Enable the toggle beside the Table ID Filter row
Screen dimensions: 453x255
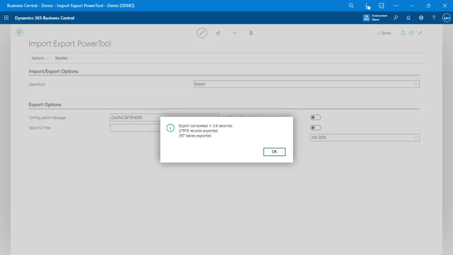tap(316, 127)
